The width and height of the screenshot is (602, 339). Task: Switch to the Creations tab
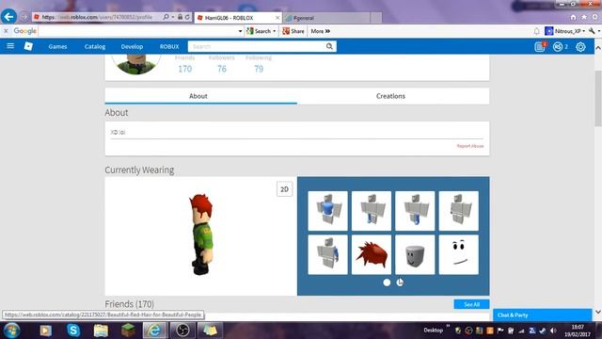390,96
